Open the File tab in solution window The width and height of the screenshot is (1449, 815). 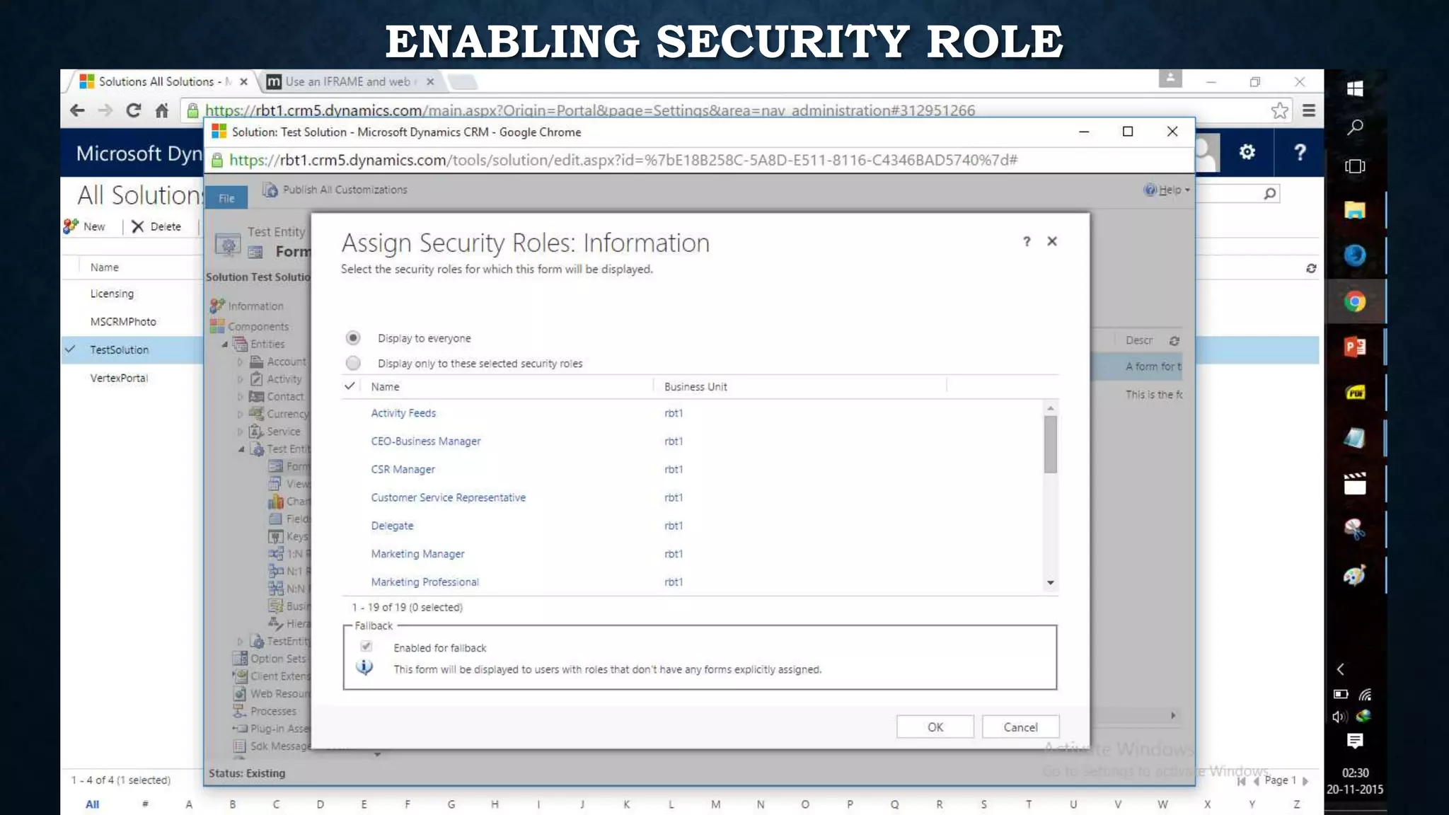226,198
